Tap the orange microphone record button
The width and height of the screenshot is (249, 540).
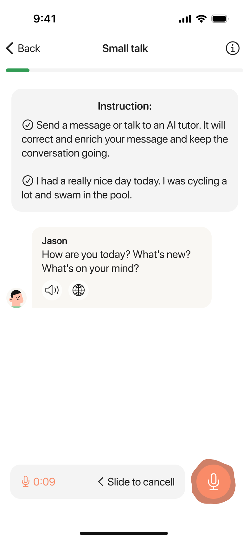tap(214, 481)
